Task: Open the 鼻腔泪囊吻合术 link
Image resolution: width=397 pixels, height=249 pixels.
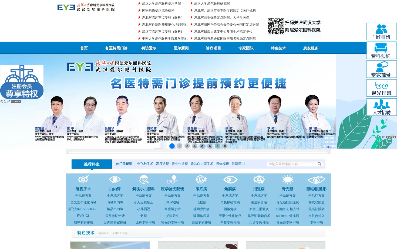Action: [x=259, y=216]
